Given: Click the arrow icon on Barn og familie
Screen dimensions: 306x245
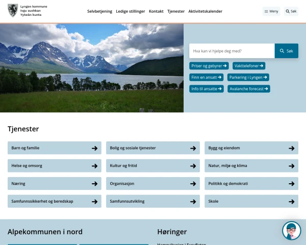Looking at the screenshot, I should point(95,149).
